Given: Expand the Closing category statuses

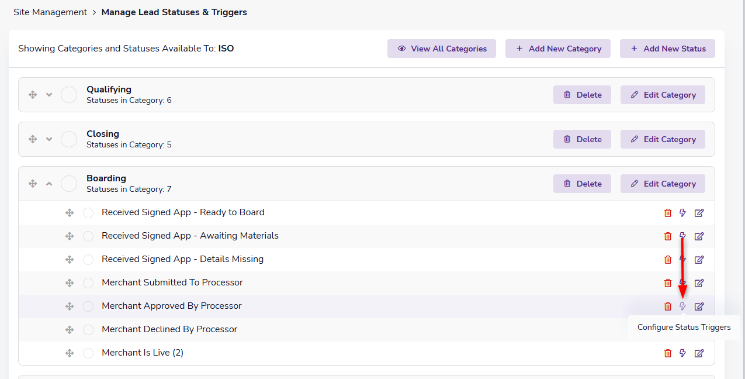Looking at the screenshot, I should coord(49,139).
